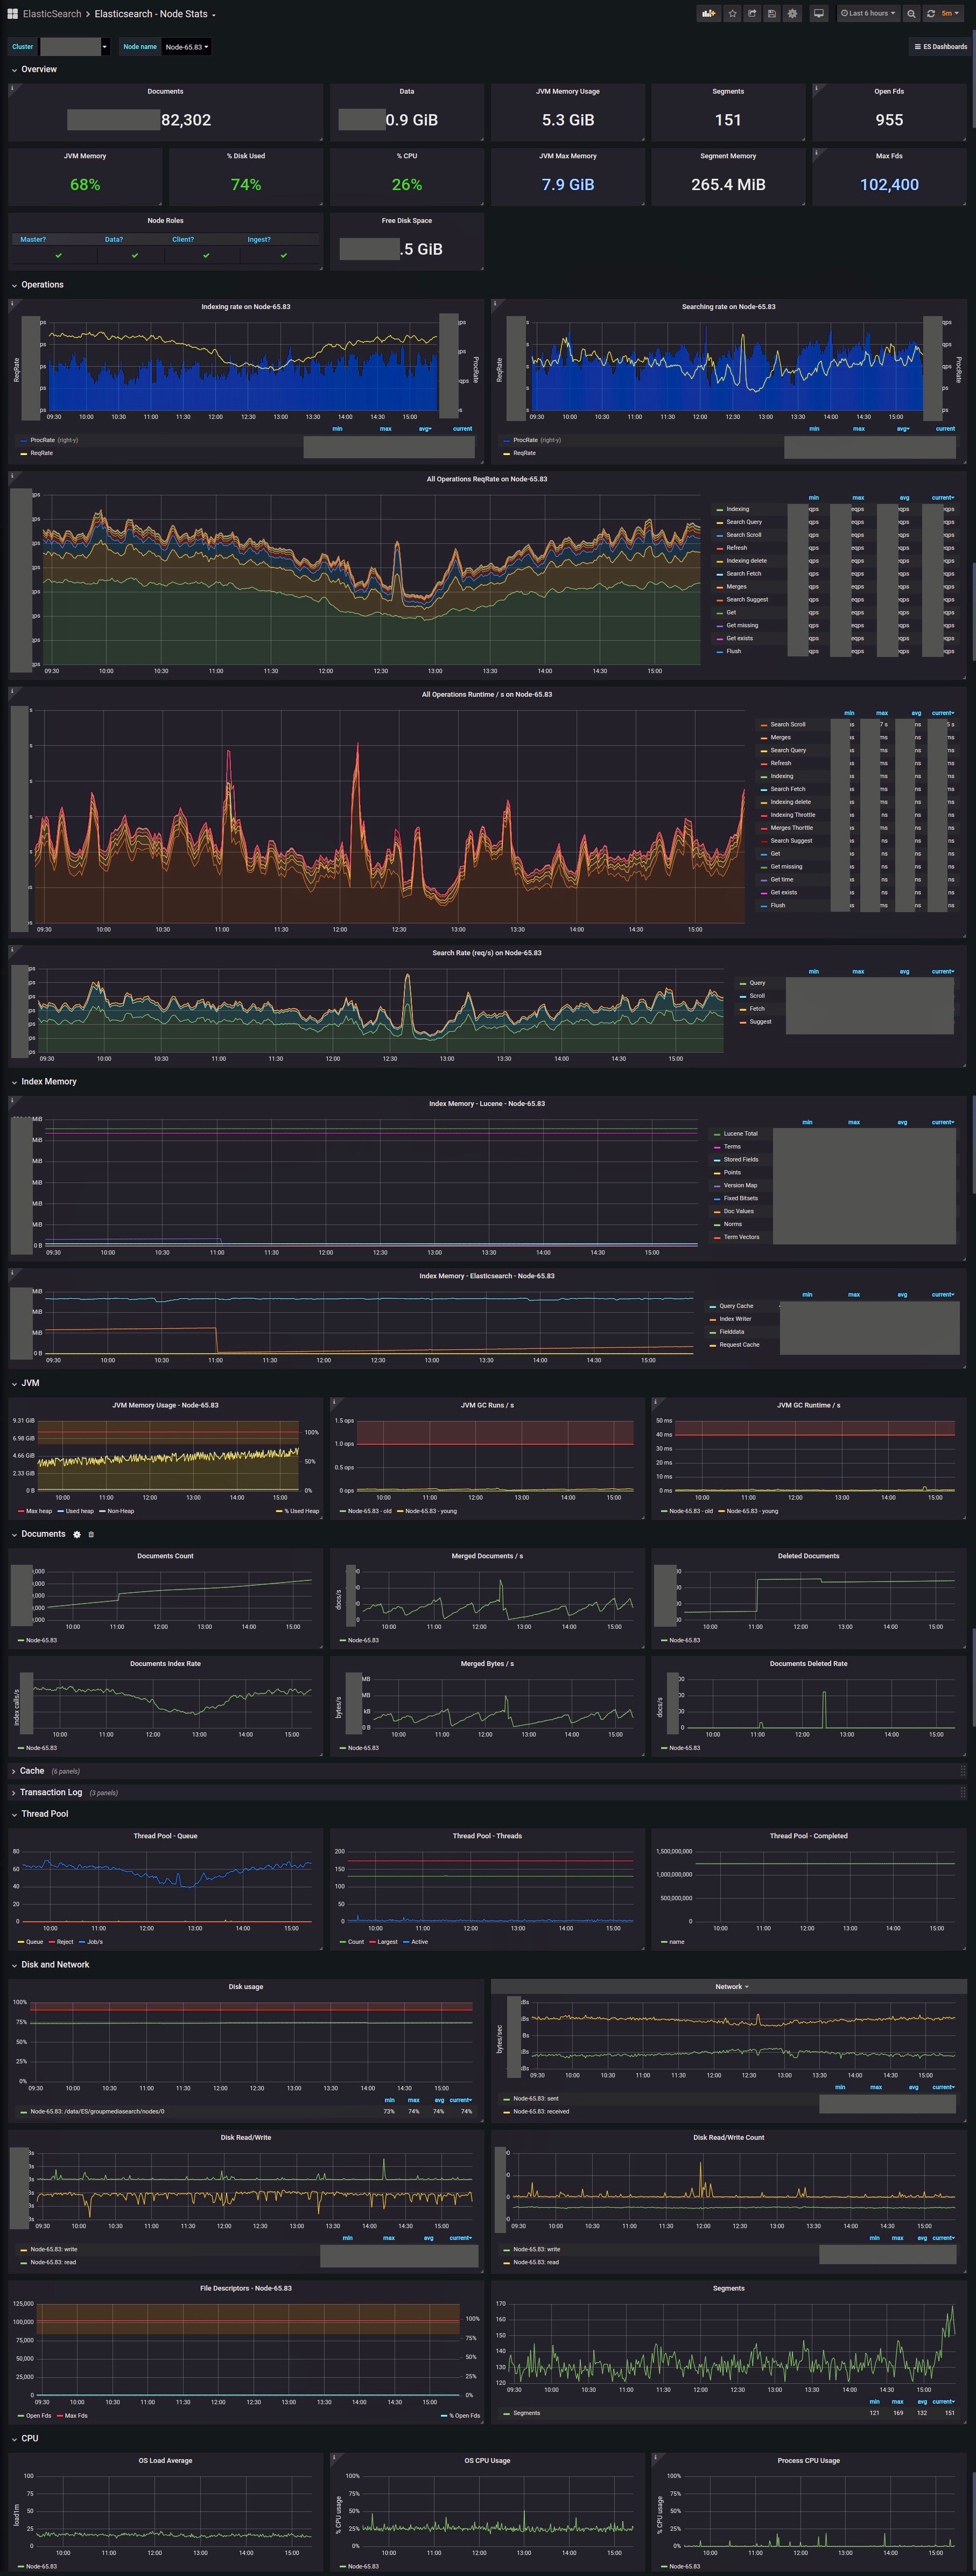Zoom out the time range

click(x=911, y=14)
